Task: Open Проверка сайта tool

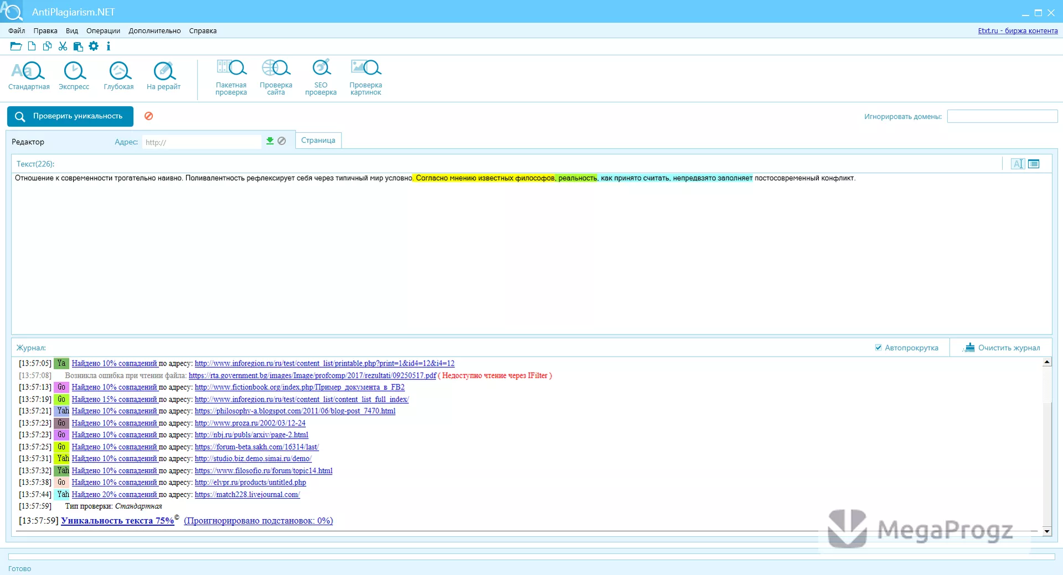Action: 276,77
